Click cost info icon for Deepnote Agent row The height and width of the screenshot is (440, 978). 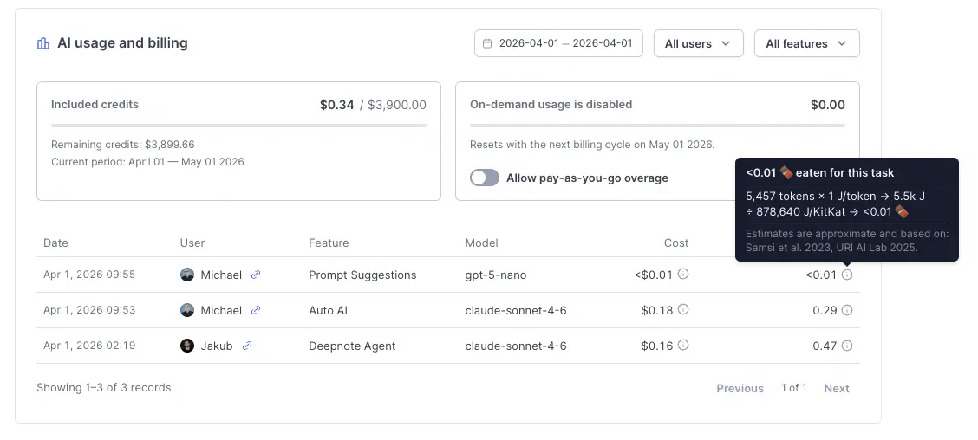pos(683,346)
